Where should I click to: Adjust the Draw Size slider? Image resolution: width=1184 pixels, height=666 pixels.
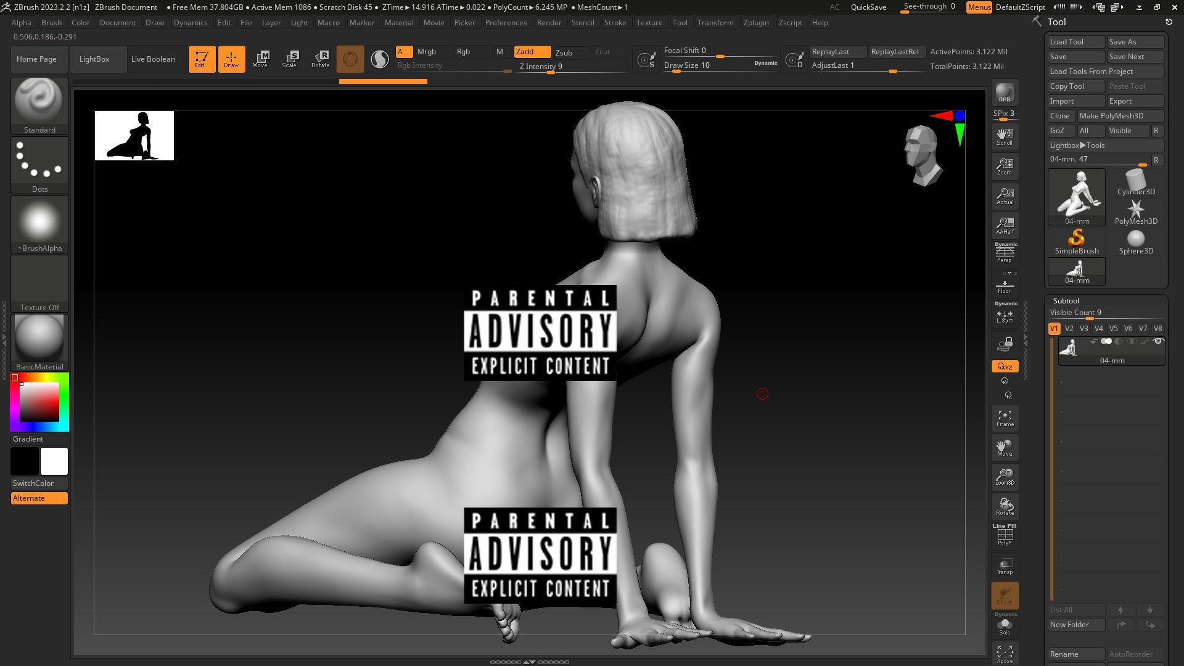point(720,65)
